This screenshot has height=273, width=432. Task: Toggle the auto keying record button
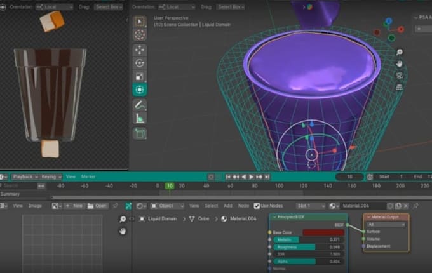211,176
